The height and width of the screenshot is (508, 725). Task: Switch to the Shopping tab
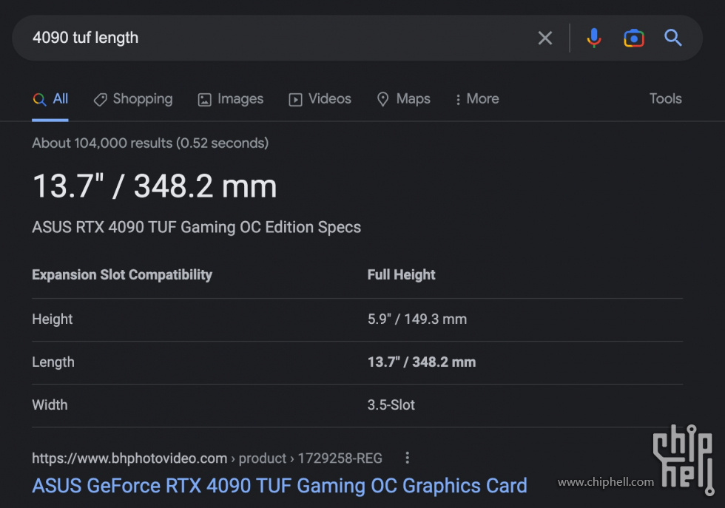point(133,99)
